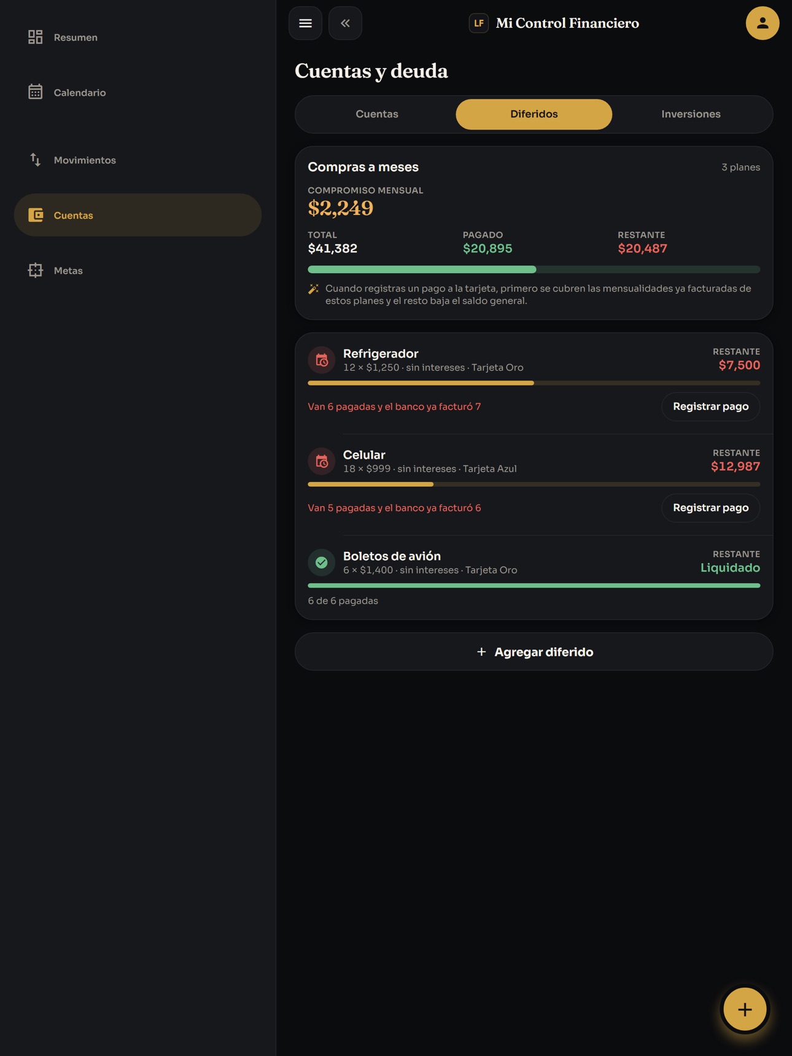792x1056 pixels.
Task: Click the Celular progress bar
Action: coord(534,484)
